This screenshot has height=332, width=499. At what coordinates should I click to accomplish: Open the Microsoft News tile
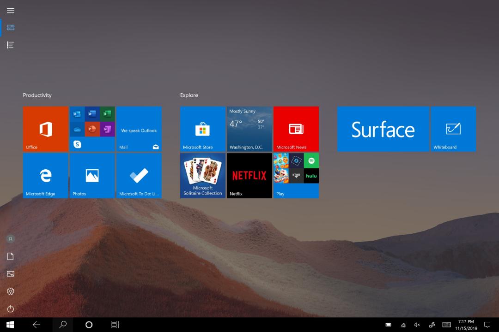[296, 129]
